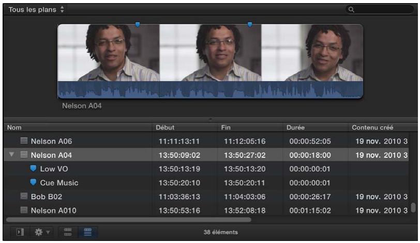This screenshot has height=243, width=420.
Task: Click the clip icon beside Nelson A010
Action: pyautogui.click(x=24, y=210)
